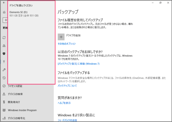The image size is (172, 122).
Task: Select the Elements SE (D:) drive
Action: (24, 14)
